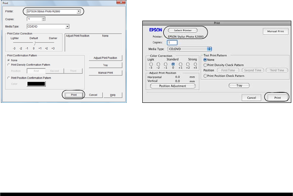The image size is (293, 196).
Task: Close the Windows Print dialog
Action: pyautogui.click(x=121, y=2)
